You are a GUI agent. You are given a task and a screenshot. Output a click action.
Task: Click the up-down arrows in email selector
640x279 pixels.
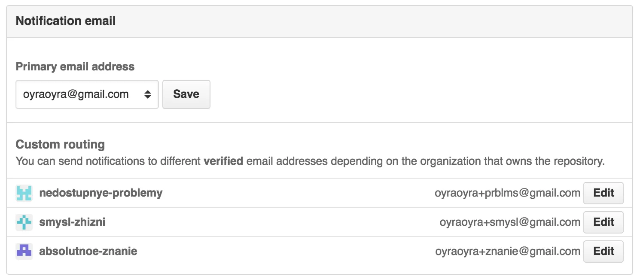[x=147, y=94]
